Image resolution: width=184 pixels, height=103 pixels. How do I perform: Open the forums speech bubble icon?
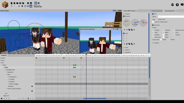click(182, 5)
